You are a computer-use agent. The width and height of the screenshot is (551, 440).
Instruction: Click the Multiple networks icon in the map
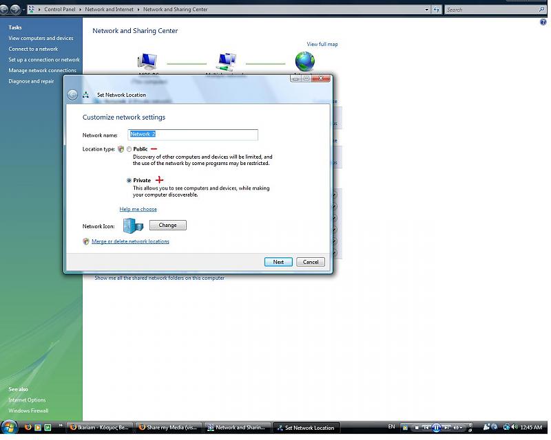227,61
